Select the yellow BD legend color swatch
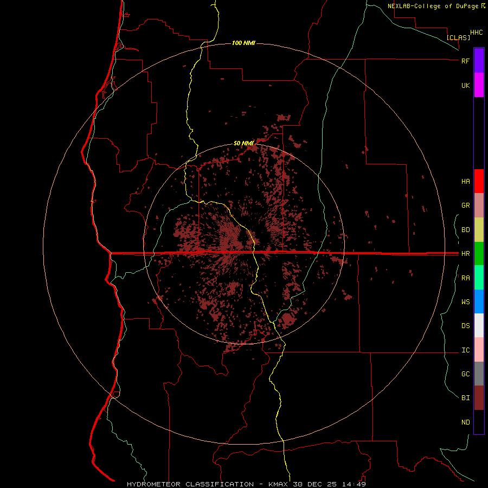 pyautogui.click(x=479, y=230)
